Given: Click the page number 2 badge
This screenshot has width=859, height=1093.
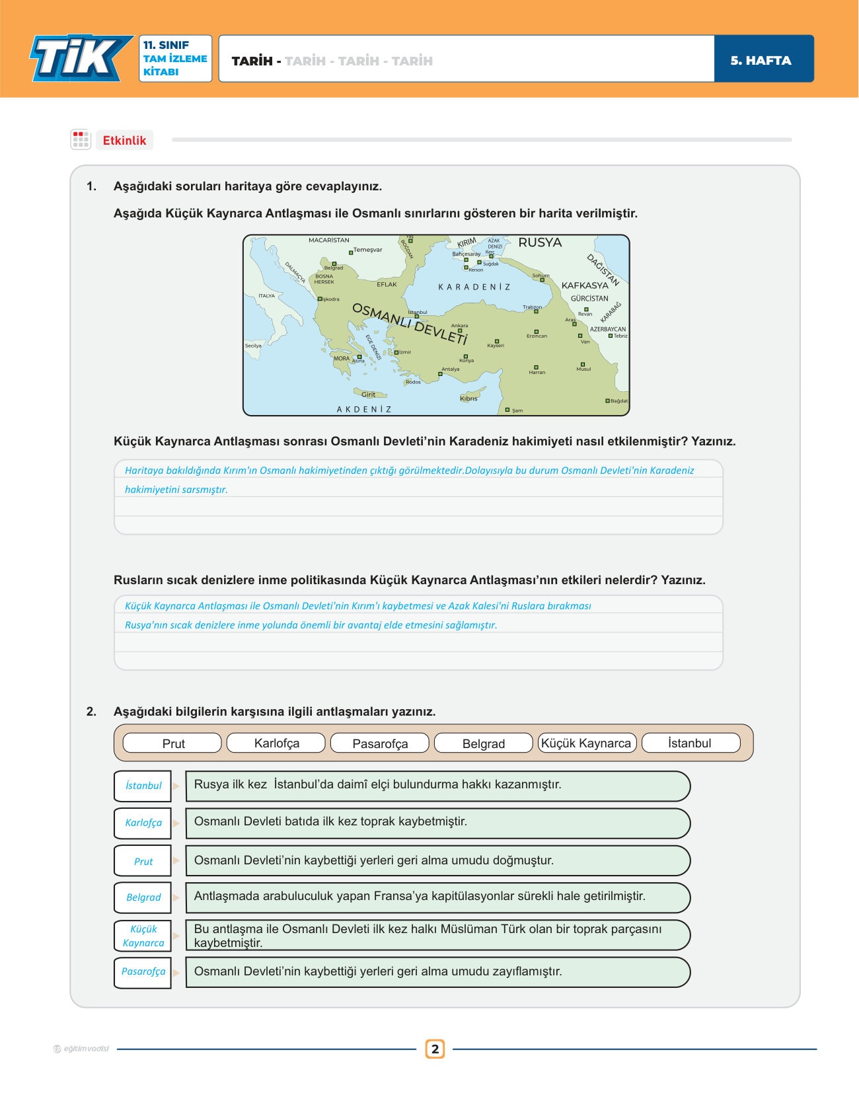Looking at the screenshot, I should pos(435,1049).
